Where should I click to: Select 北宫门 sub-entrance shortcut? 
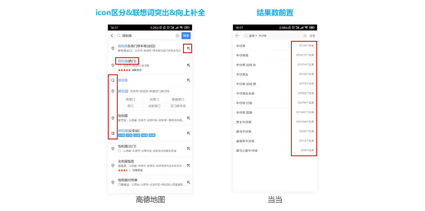[154, 99]
